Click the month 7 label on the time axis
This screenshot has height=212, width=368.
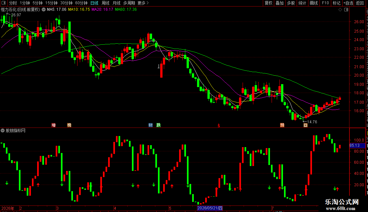tap(273, 208)
